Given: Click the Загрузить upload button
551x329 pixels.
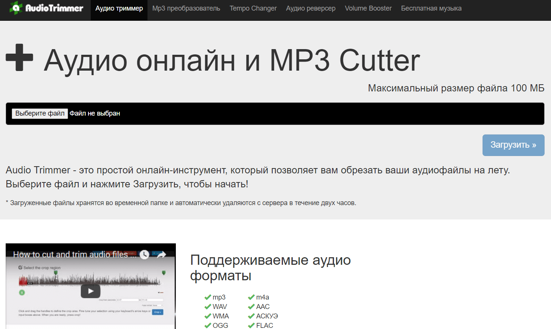Looking at the screenshot, I should 513,145.
